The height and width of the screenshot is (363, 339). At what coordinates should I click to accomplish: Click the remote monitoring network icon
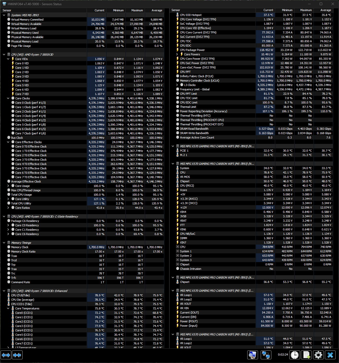tap(266, 355)
